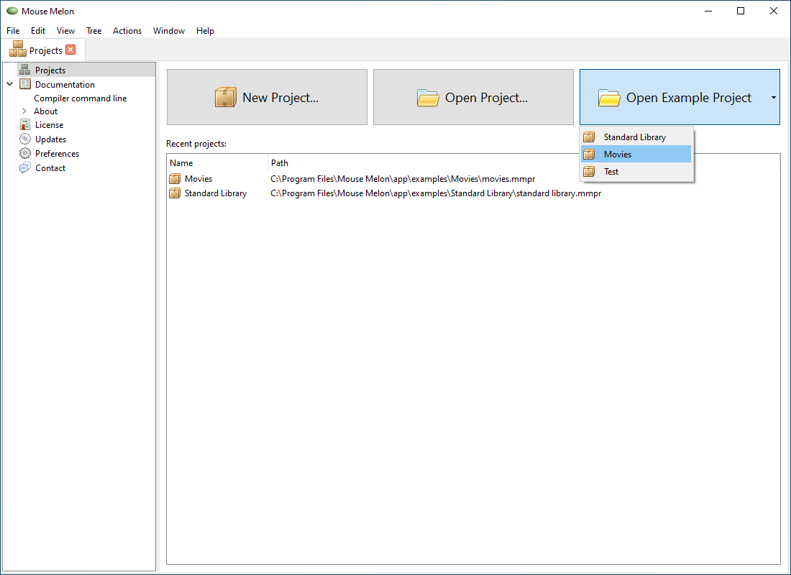Maximize the Mouse Melon window
Viewport: 791px width, 575px height.
(x=741, y=11)
